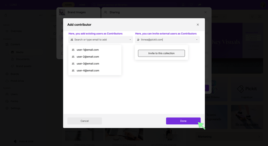Click the Pickit logo in the footer
Screen dimensions: 268x146
coord(15,141)
